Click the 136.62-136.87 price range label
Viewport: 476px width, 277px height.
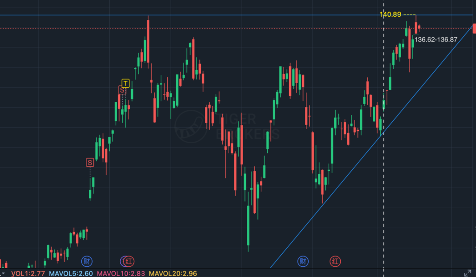click(436, 40)
